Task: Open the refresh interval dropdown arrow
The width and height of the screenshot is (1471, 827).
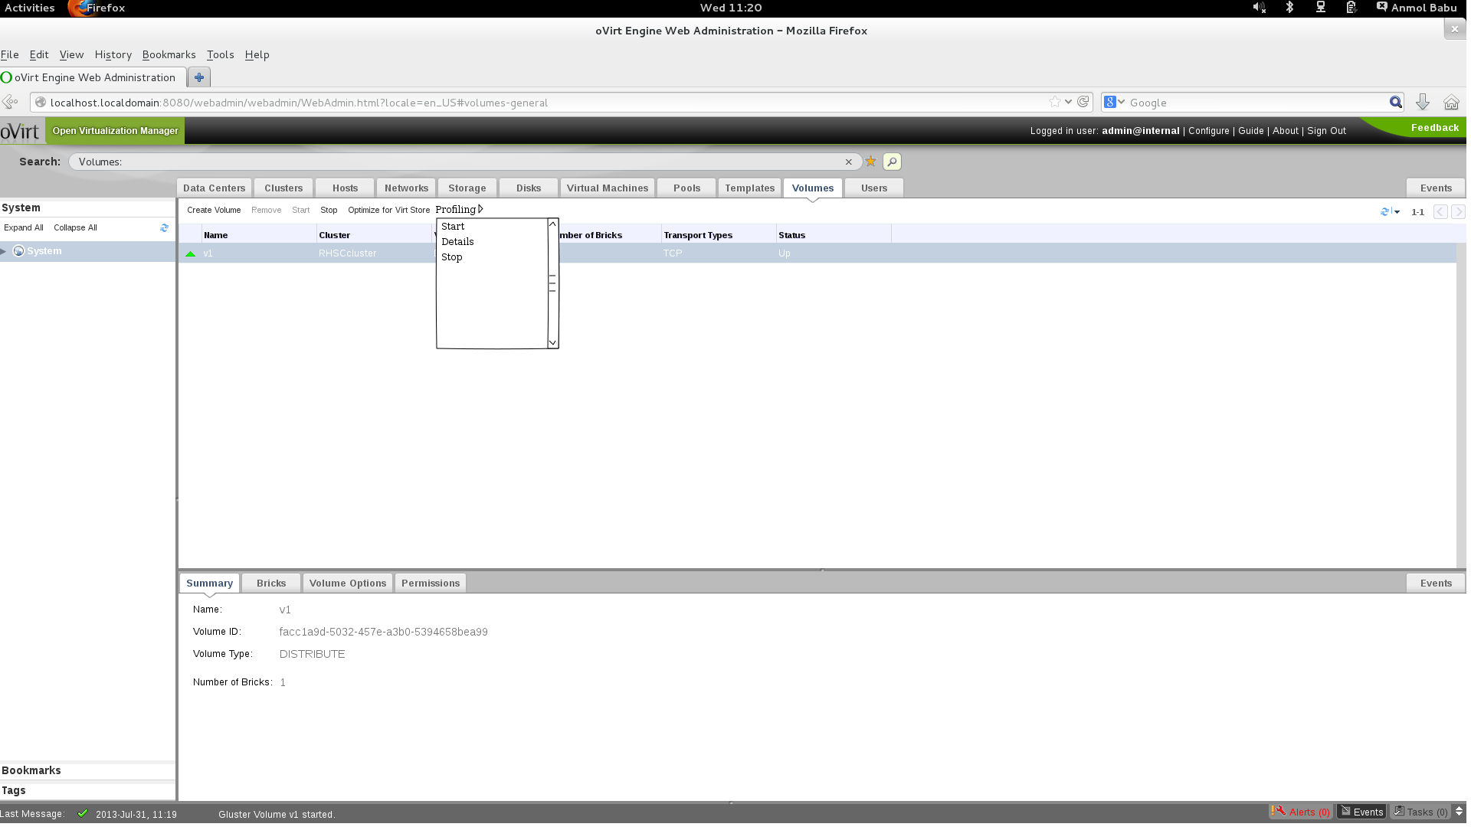Action: point(1397,212)
